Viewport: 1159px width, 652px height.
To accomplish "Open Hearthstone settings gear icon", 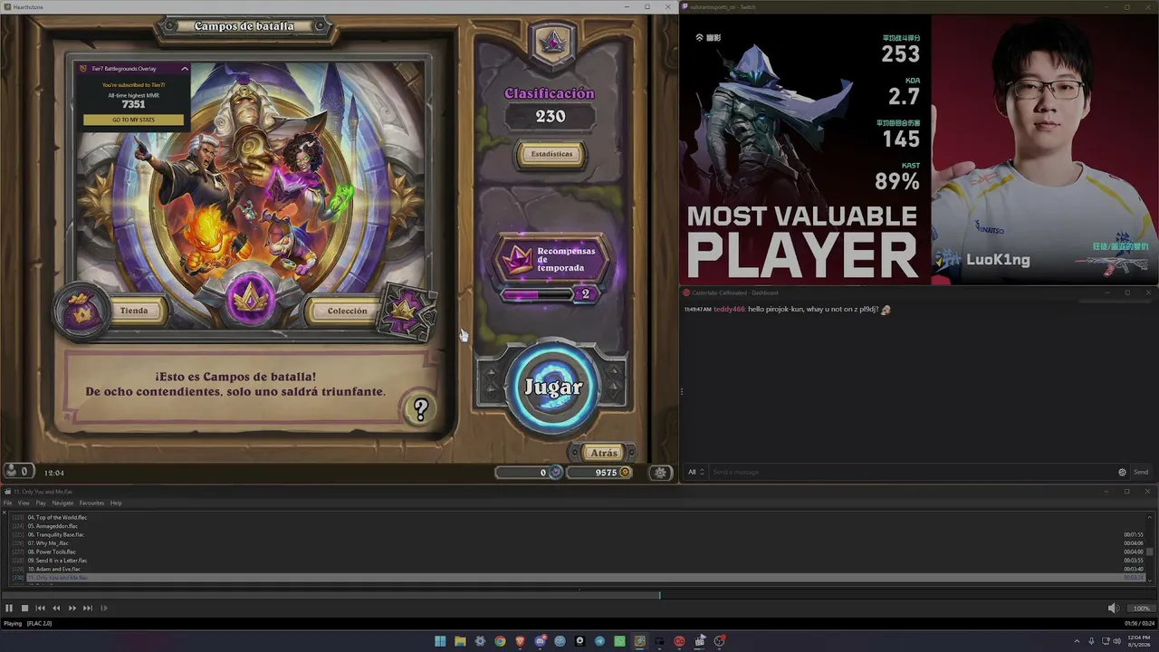I will tap(661, 473).
